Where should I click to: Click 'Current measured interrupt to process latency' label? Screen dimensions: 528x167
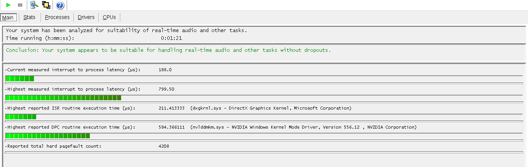[x=73, y=70]
